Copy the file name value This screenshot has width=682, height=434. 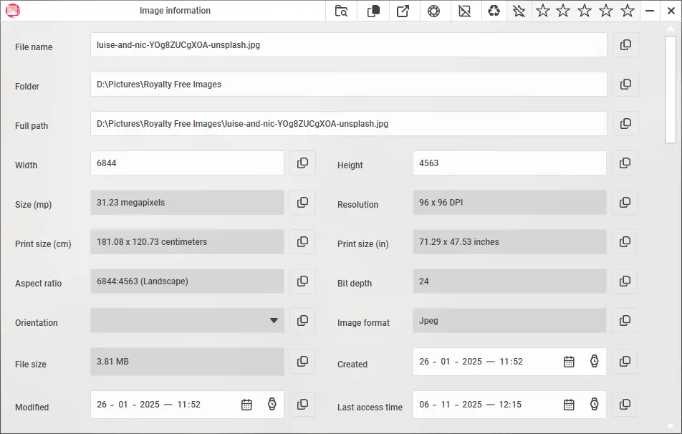[x=625, y=44]
